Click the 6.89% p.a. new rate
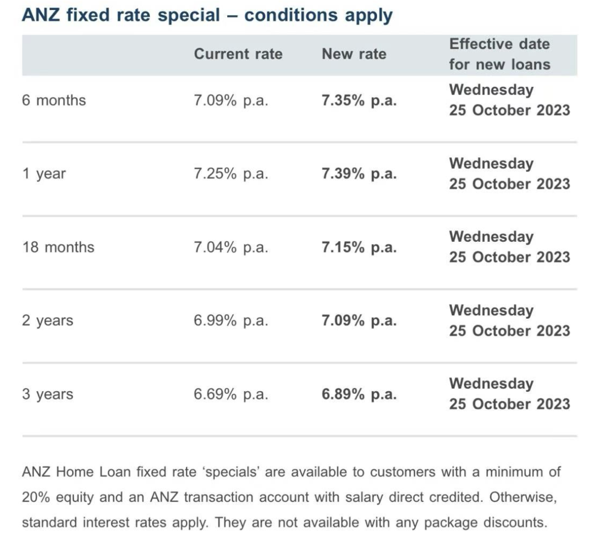This screenshot has width=594, height=543. [x=359, y=394]
